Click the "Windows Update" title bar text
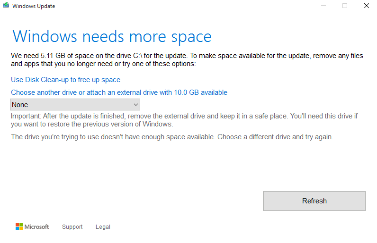This screenshot has width=377, height=243. [x=34, y=6]
